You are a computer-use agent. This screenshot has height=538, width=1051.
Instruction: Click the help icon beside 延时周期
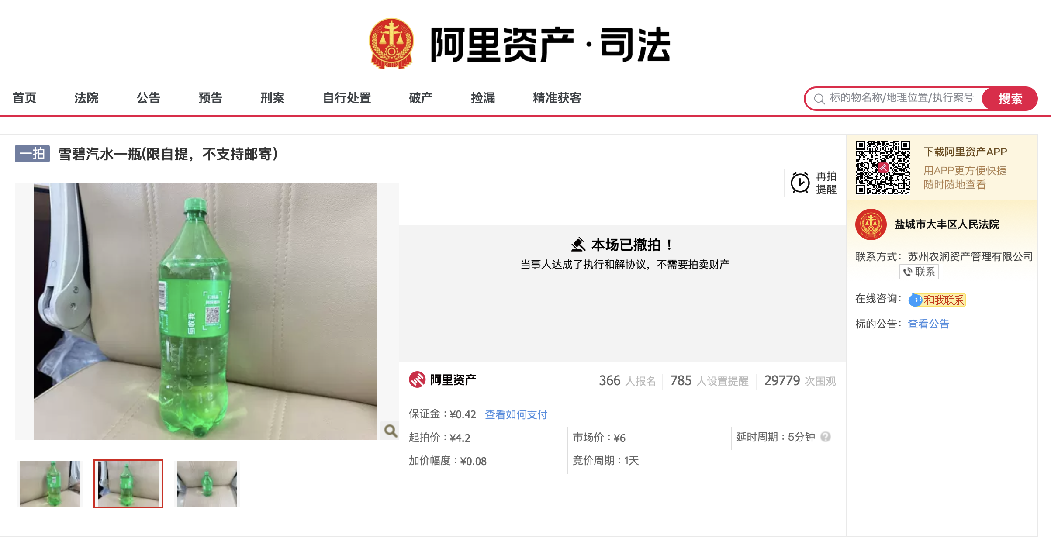pyautogui.click(x=826, y=437)
